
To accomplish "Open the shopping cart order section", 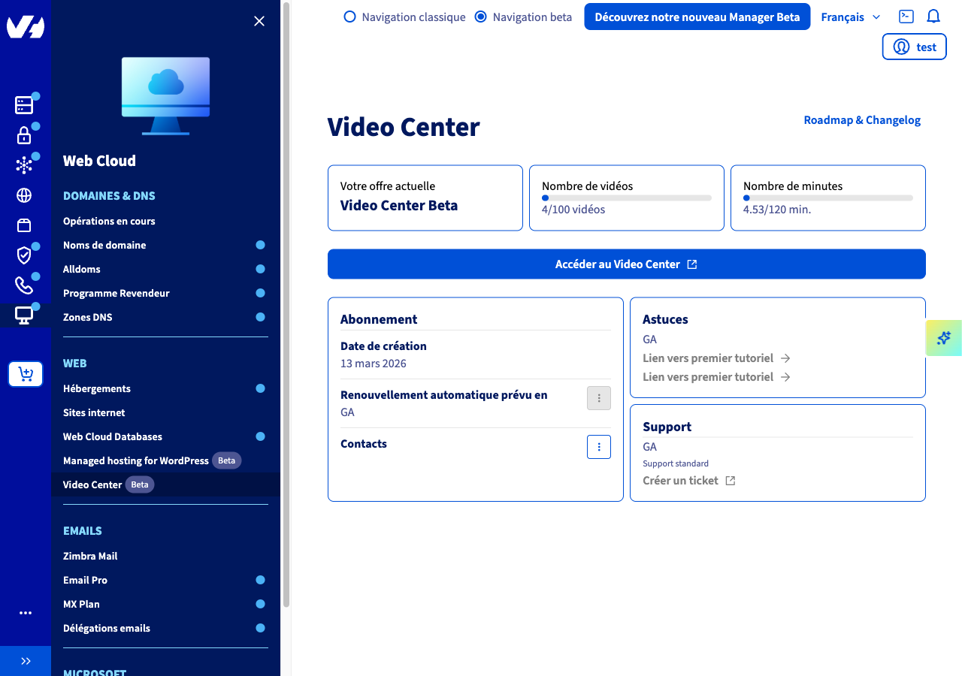I will coord(26,373).
